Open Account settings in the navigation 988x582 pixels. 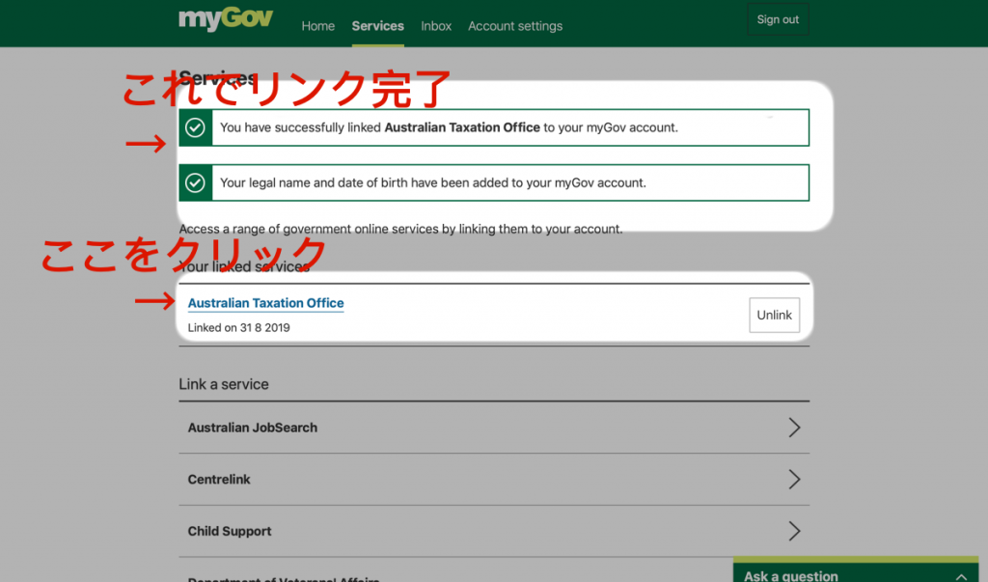[x=515, y=26]
